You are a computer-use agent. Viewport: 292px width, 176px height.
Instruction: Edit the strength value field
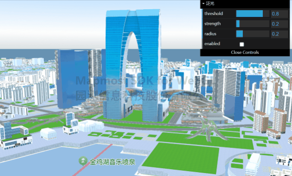coord(279,24)
